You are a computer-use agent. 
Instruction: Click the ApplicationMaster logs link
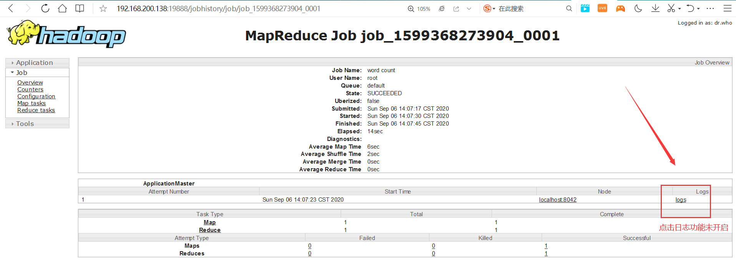coord(681,200)
